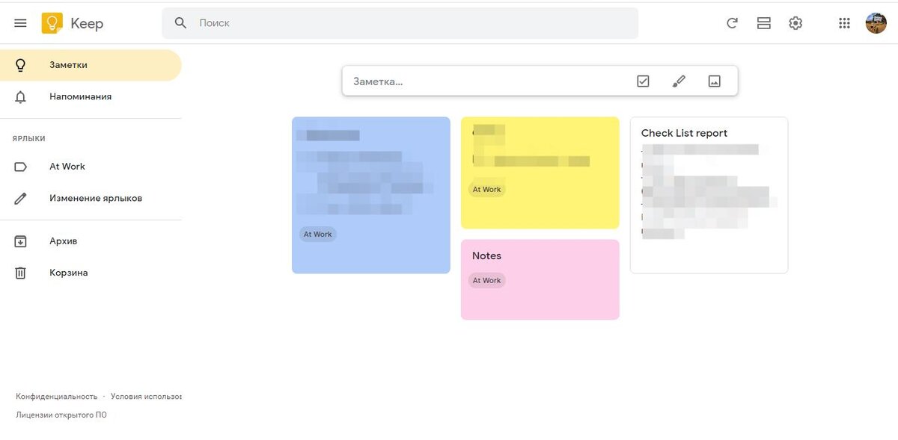This screenshot has width=898, height=440.
Task: Click the label tag icon
Action: pos(20,167)
